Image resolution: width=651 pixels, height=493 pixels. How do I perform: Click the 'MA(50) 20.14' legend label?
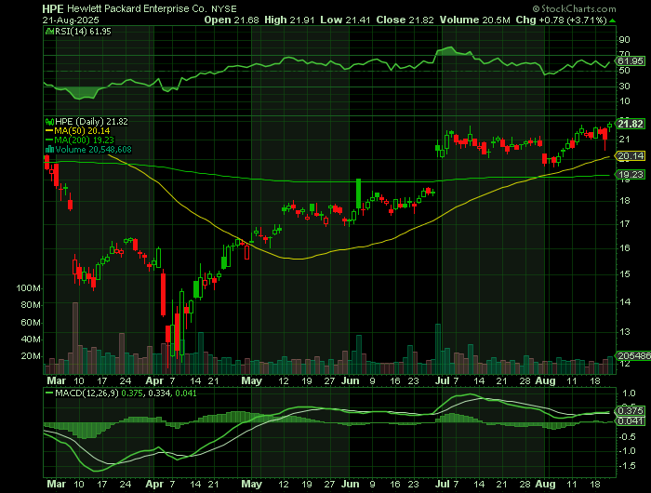pyautogui.click(x=82, y=131)
